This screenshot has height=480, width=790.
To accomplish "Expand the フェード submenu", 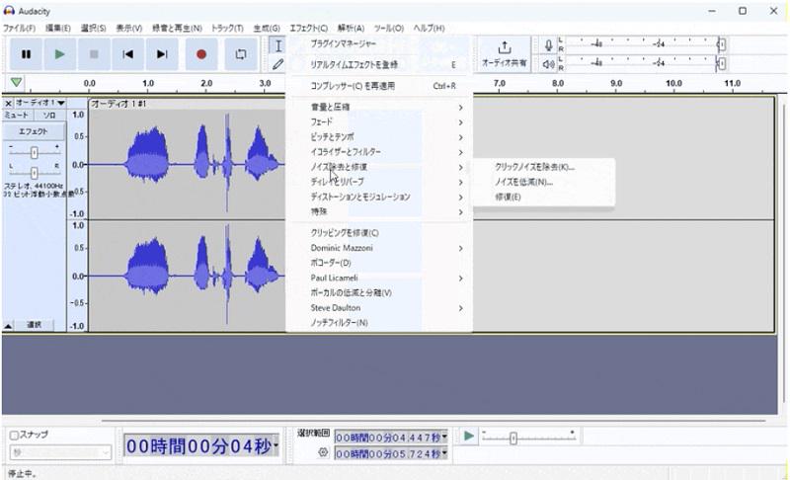I will [x=379, y=121].
